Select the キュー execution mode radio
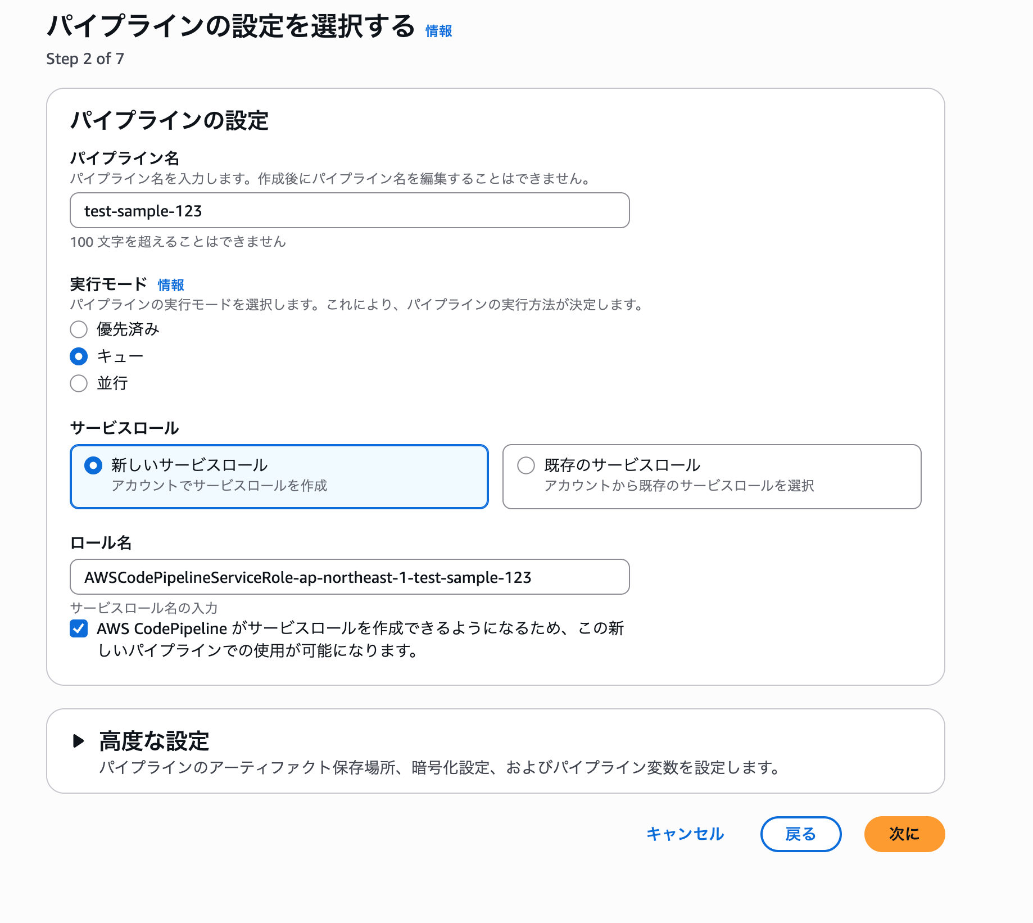The height and width of the screenshot is (923, 1033). [x=79, y=356]
